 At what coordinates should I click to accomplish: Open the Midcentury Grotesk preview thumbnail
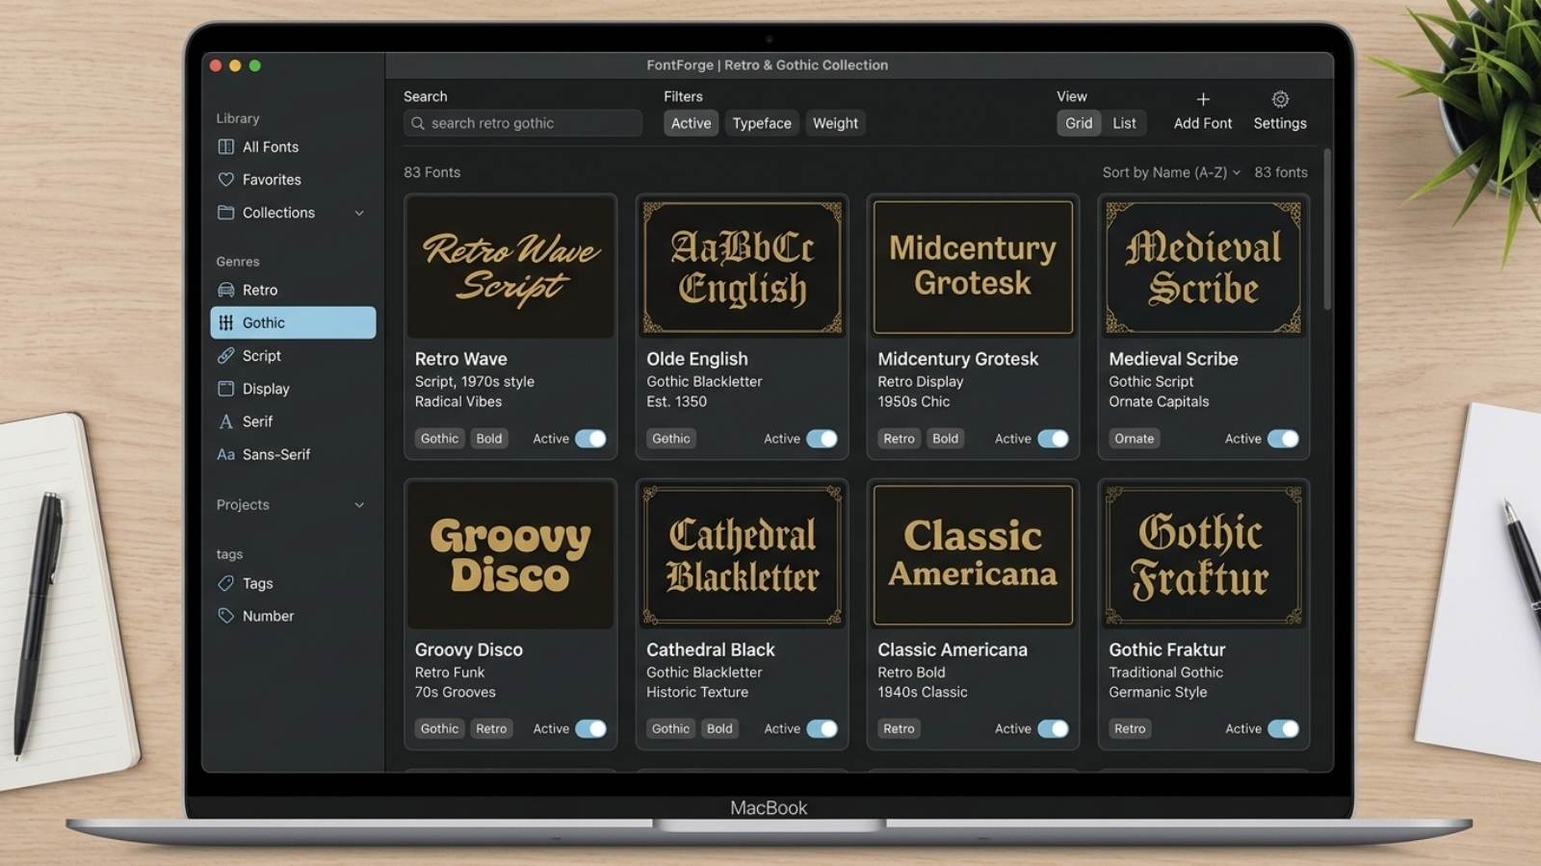coord(973,267)
